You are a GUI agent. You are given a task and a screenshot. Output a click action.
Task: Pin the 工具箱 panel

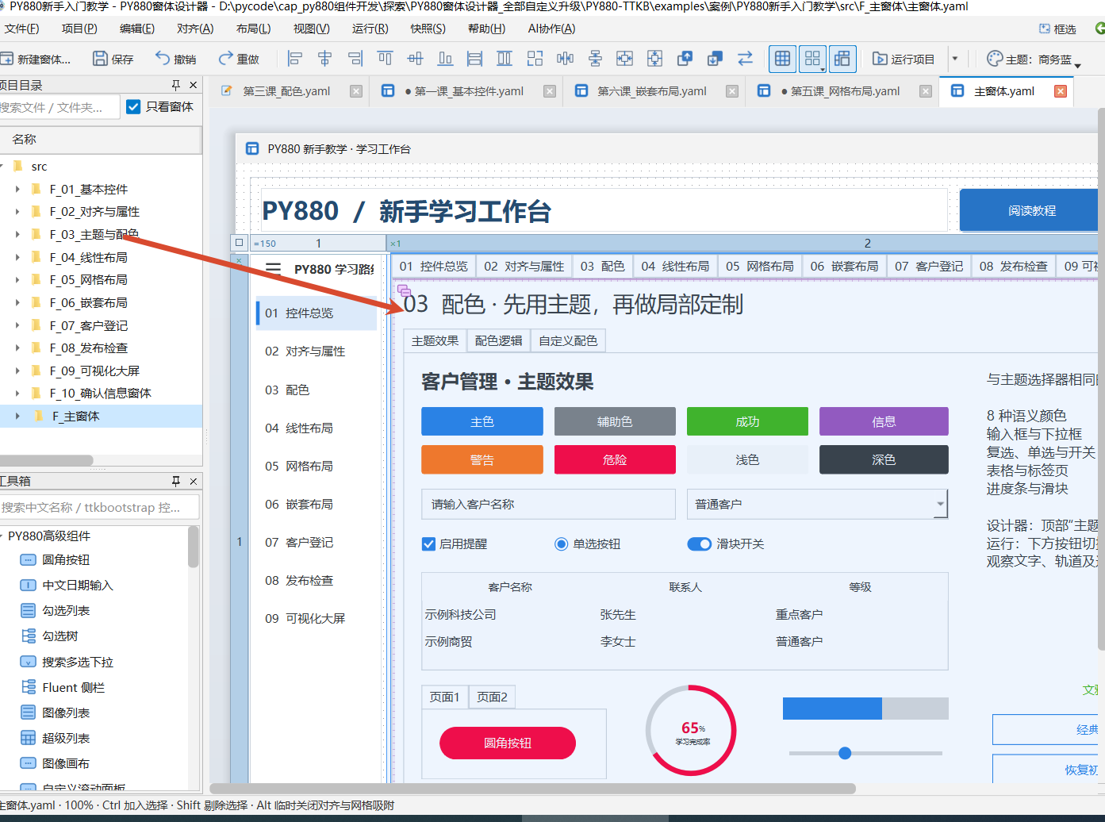click(x=176, y=481)
